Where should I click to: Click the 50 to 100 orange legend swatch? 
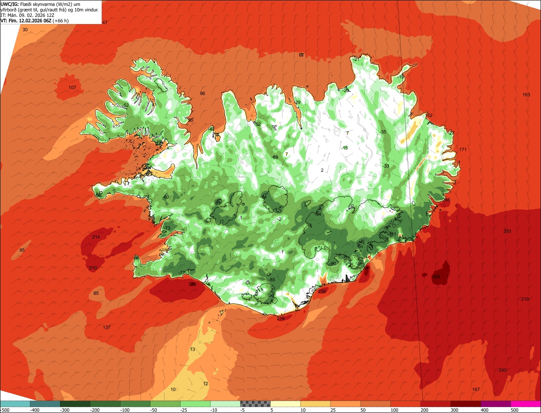click(375, 404)
